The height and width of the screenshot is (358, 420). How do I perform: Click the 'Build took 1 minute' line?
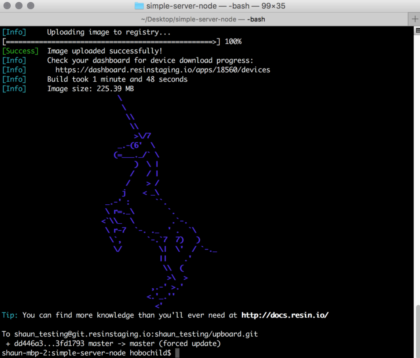117,79
